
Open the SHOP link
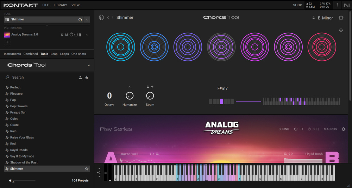[297, 5]
